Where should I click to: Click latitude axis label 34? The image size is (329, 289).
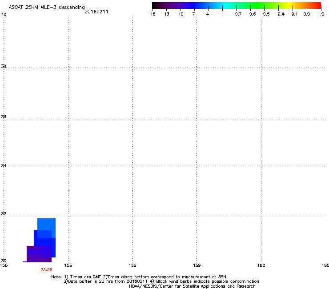[4, 165]
